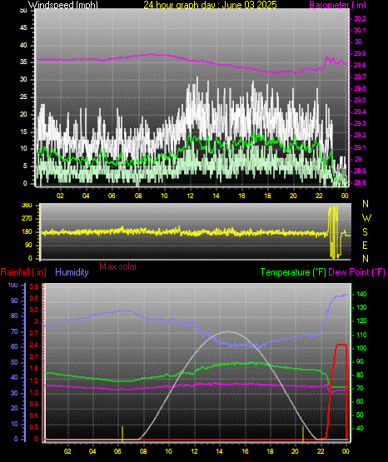The image size is (388, 462).
Task: Click the "270" wind direction axis value
Action: 27,219
